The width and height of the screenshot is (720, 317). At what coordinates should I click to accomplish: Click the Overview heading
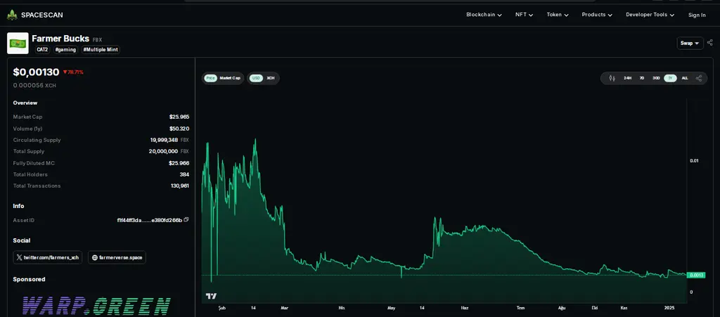coord(25,103)
